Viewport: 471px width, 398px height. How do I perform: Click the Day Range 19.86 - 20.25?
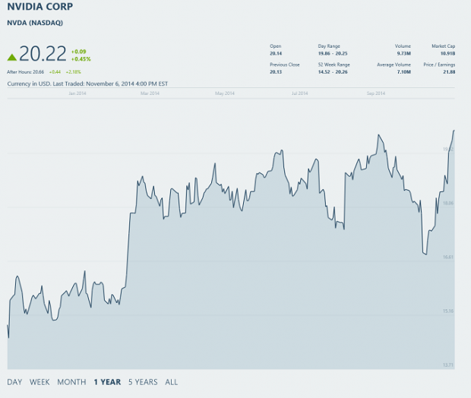(x=333, y=54)
